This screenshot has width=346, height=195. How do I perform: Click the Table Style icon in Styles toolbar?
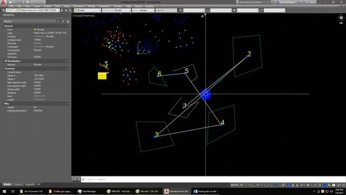[x=235, y=10]
